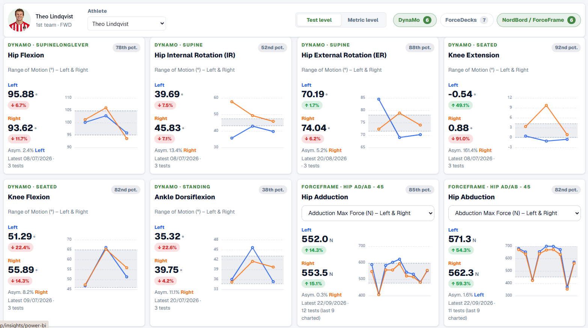Switch to Test level view

pyautogui.click(x=319, y=20)
